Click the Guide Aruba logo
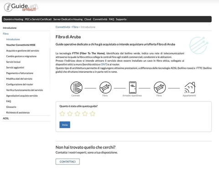219x171 pixels. click(x=21, y=7)
